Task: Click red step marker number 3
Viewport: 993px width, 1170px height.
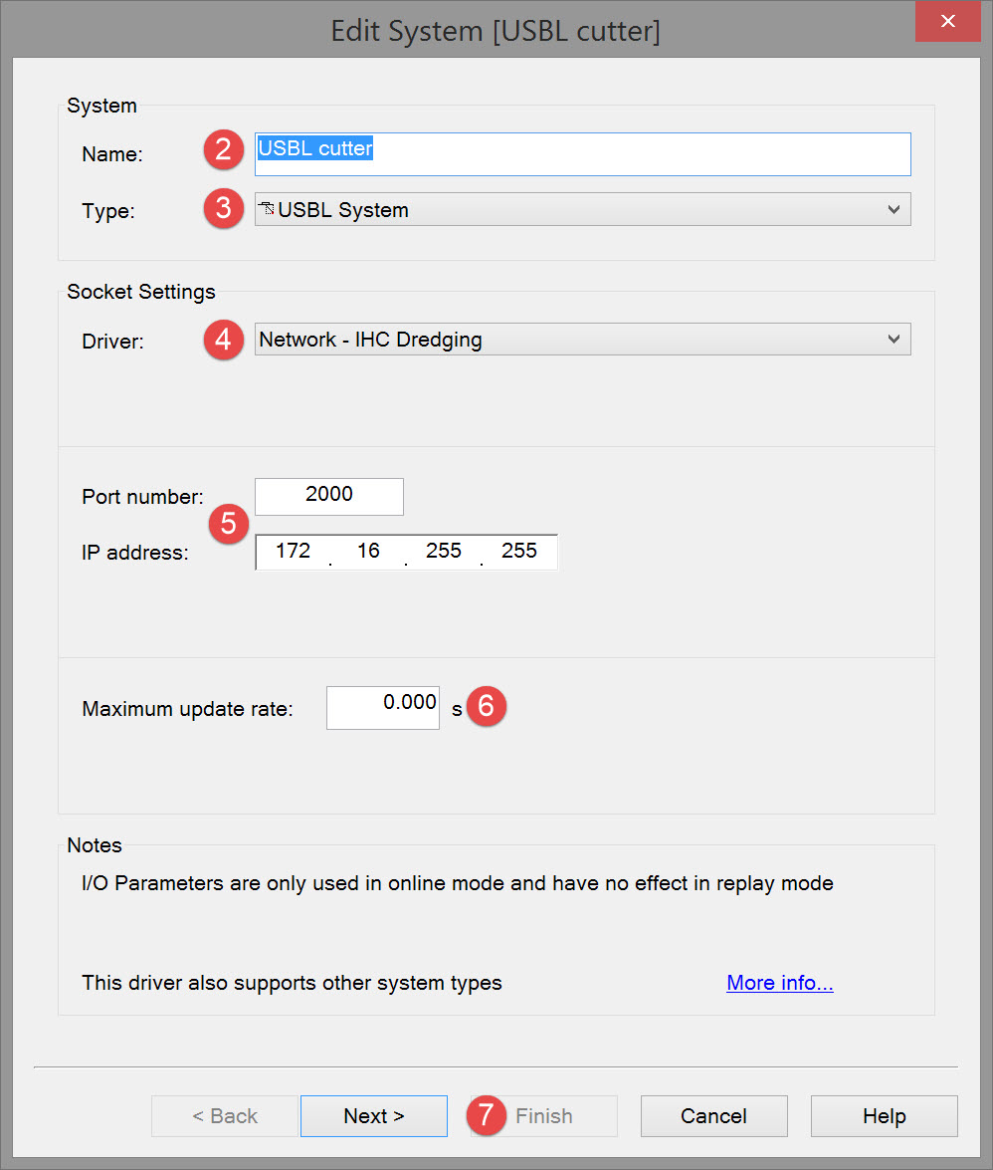Action: 224,209
